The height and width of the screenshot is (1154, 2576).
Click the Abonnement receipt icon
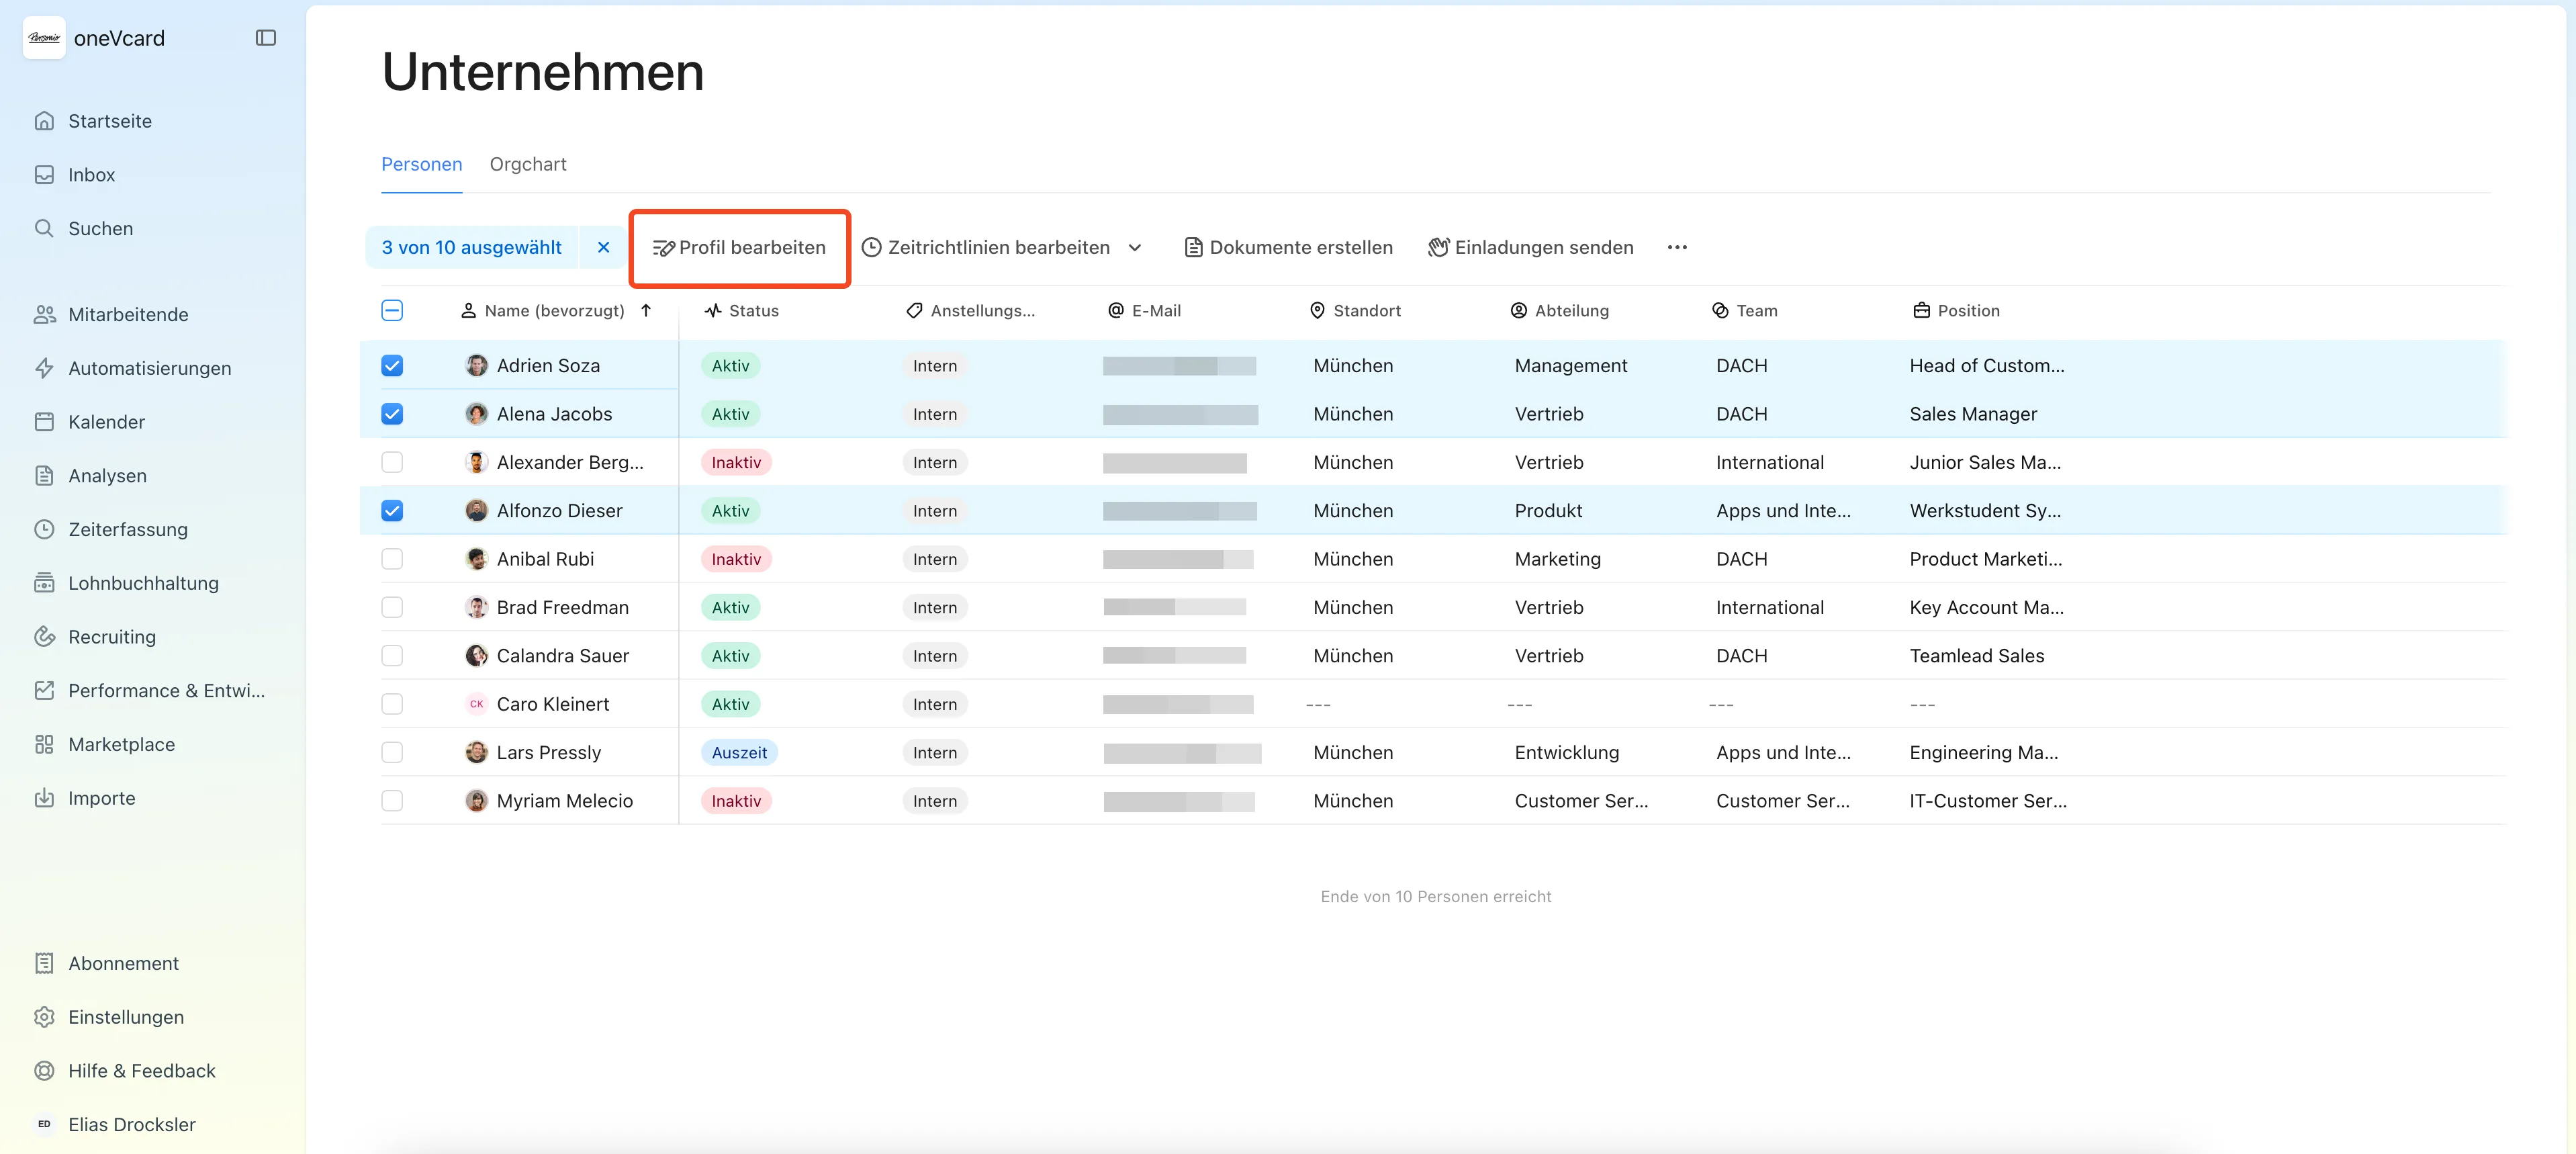[x=44, y=963]
